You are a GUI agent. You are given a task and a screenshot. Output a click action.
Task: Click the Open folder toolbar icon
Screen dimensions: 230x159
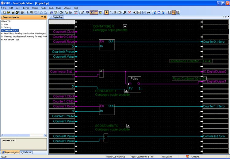9,13
